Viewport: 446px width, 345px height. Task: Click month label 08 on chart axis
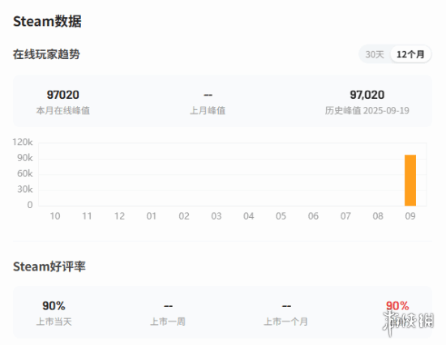[378, 216]
